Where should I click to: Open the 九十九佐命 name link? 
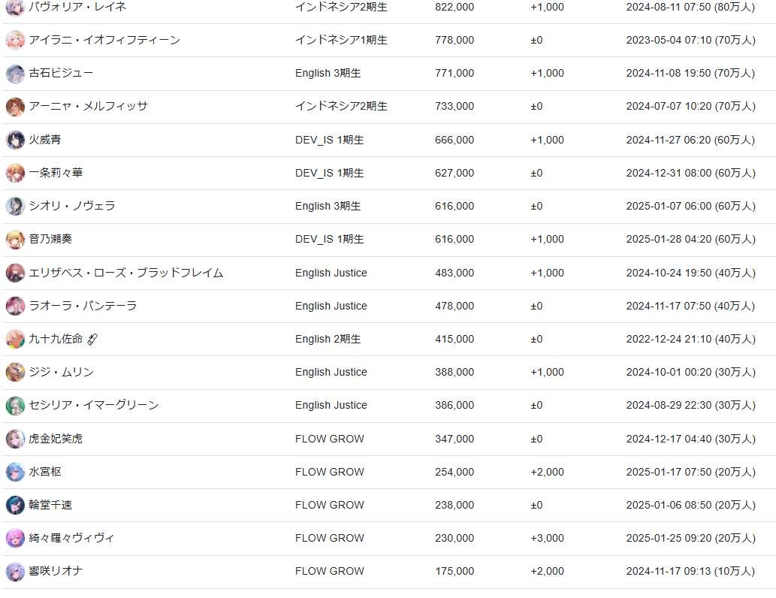[x=56, y=339]
